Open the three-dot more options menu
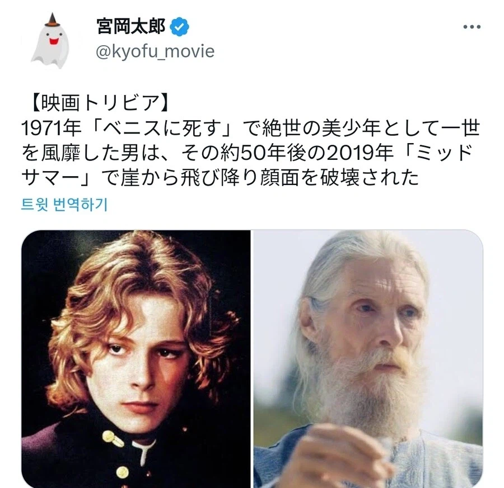504x488 pixels. click(x=472, y=27)
